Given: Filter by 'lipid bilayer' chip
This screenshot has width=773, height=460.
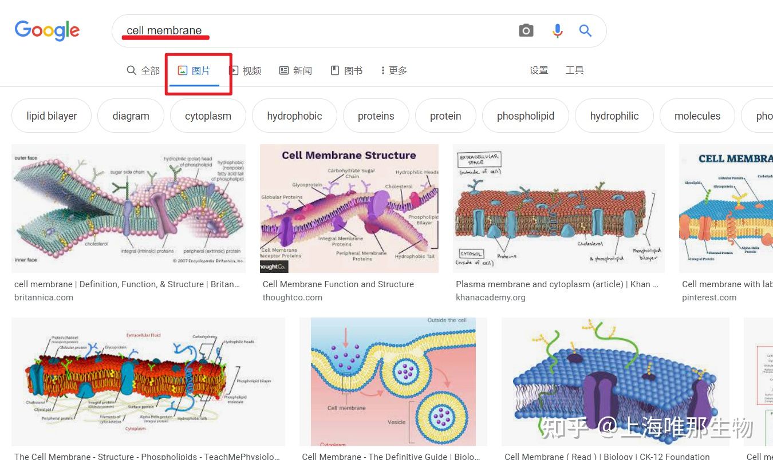Looking at the screenshot, I should pyautogui.click(x=52, y=116).
